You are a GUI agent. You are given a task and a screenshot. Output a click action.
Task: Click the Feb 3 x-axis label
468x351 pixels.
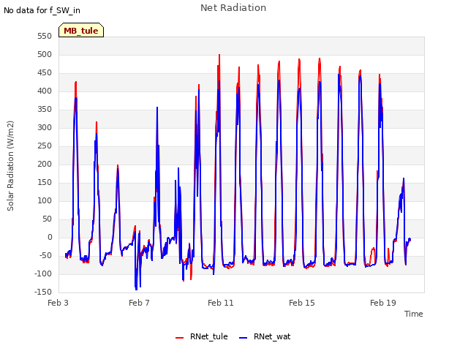pos(58,303)
